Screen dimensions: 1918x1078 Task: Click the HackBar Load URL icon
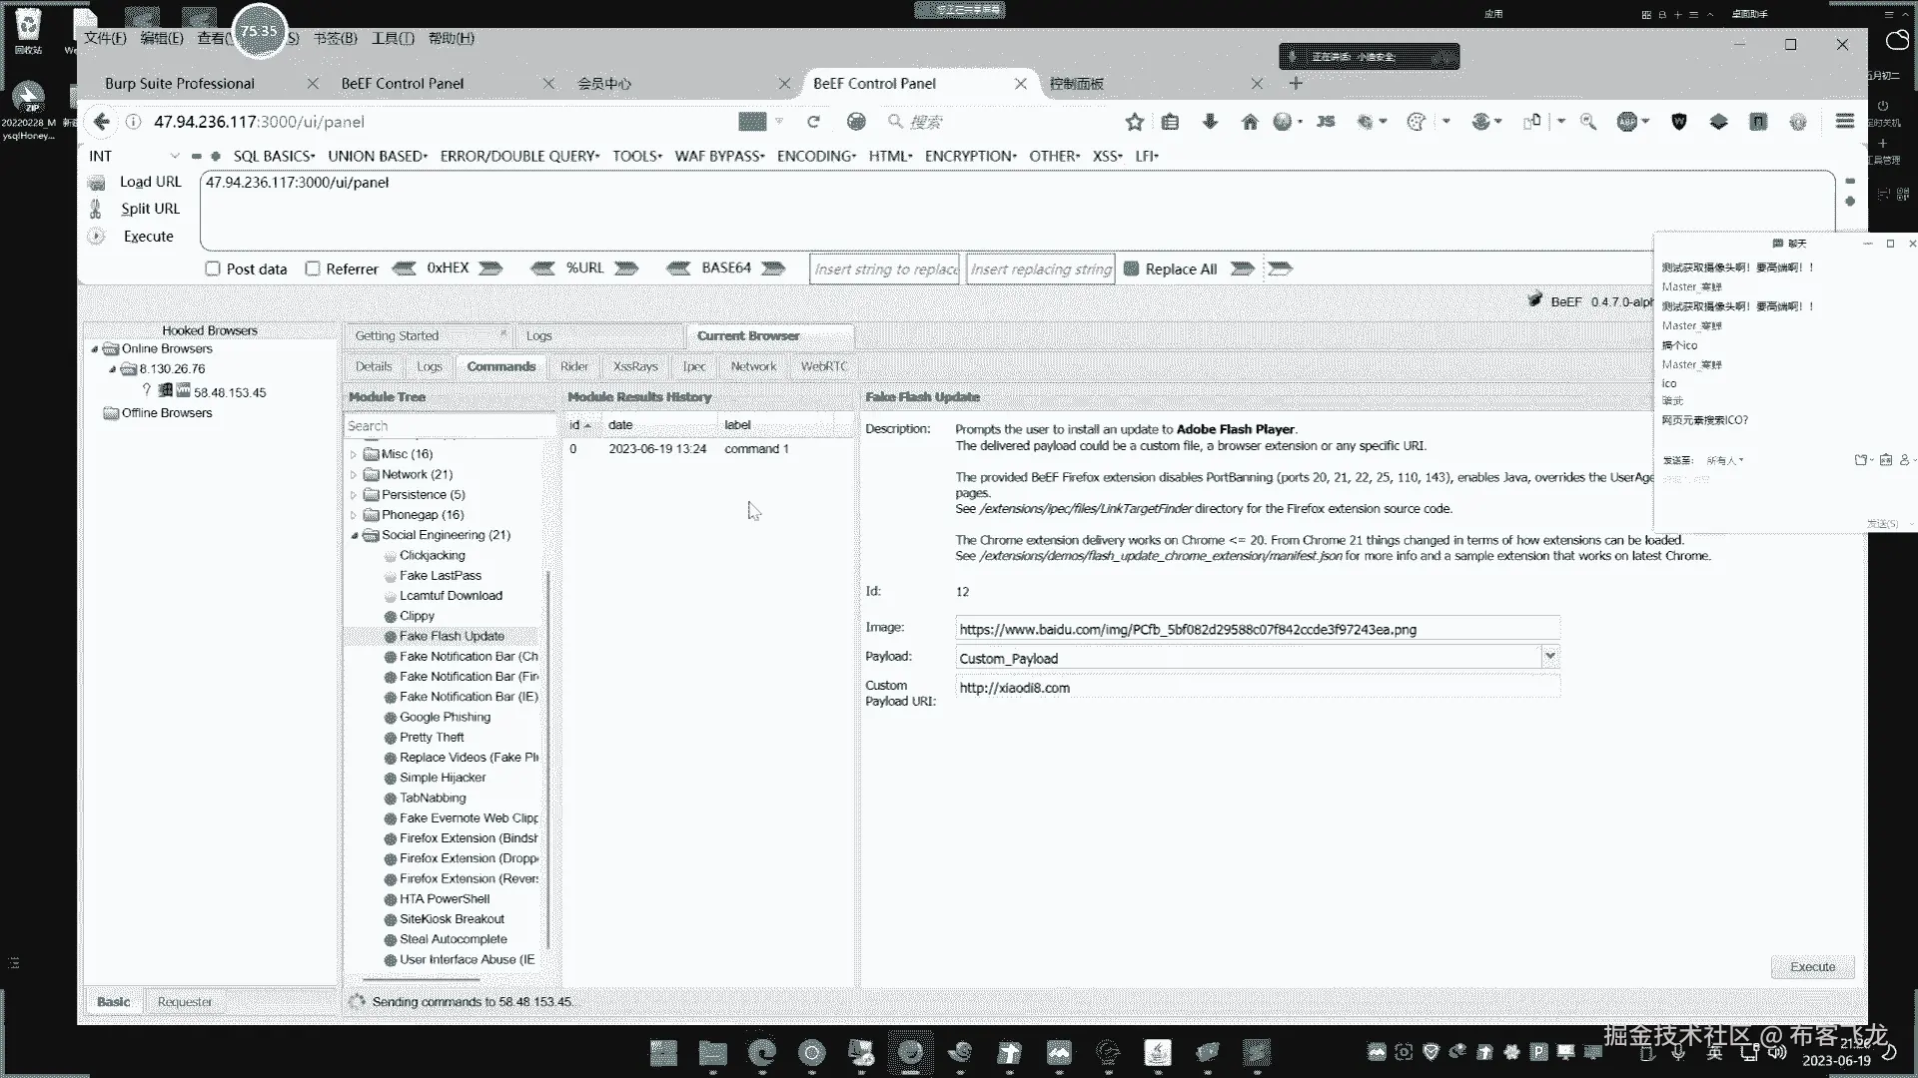click(x=97, y=183)
